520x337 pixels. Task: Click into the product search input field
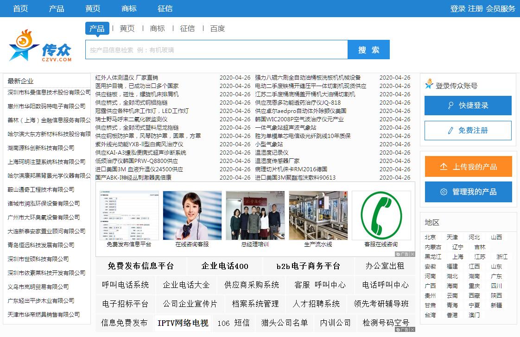216,50
